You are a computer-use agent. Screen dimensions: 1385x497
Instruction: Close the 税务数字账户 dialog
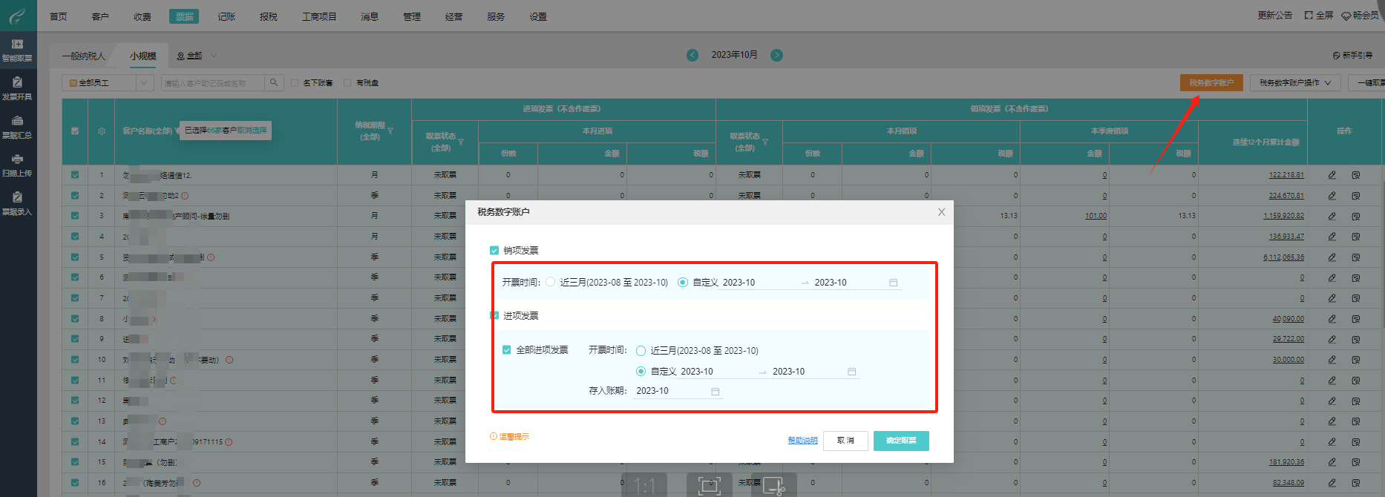tap(941, 212)
